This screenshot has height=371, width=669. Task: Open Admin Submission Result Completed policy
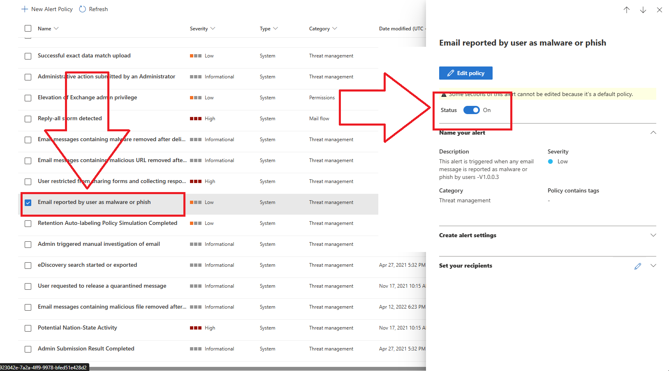(x=86, y=349)
